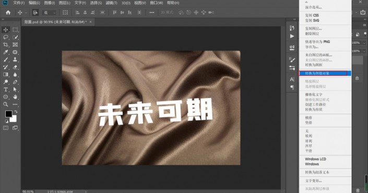Select the Lasso tool
This screenshot has height=193, width=368.
5,37
